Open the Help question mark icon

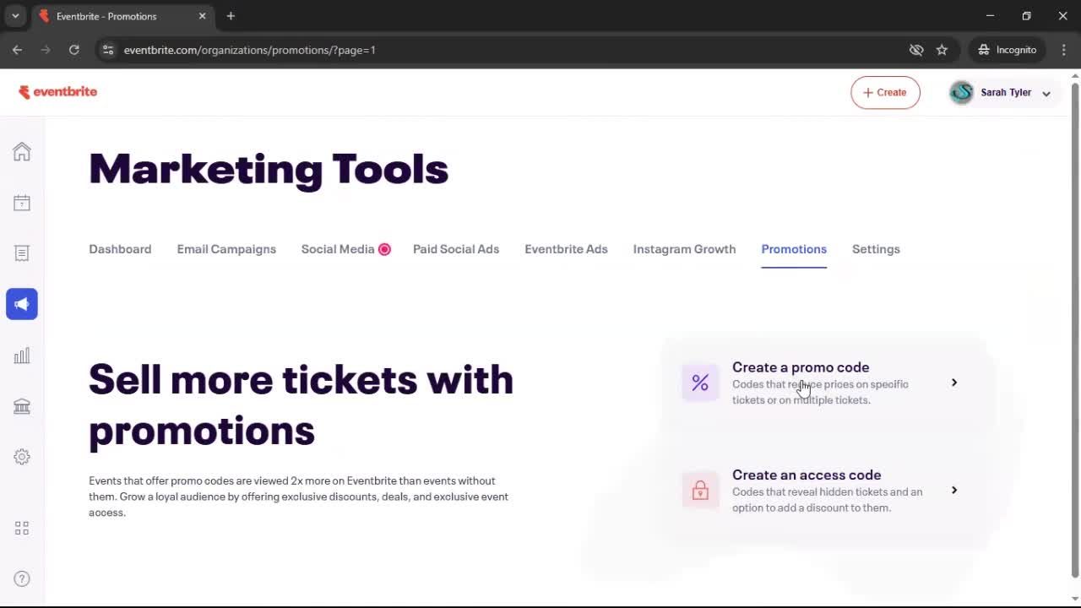click(22, 578)
